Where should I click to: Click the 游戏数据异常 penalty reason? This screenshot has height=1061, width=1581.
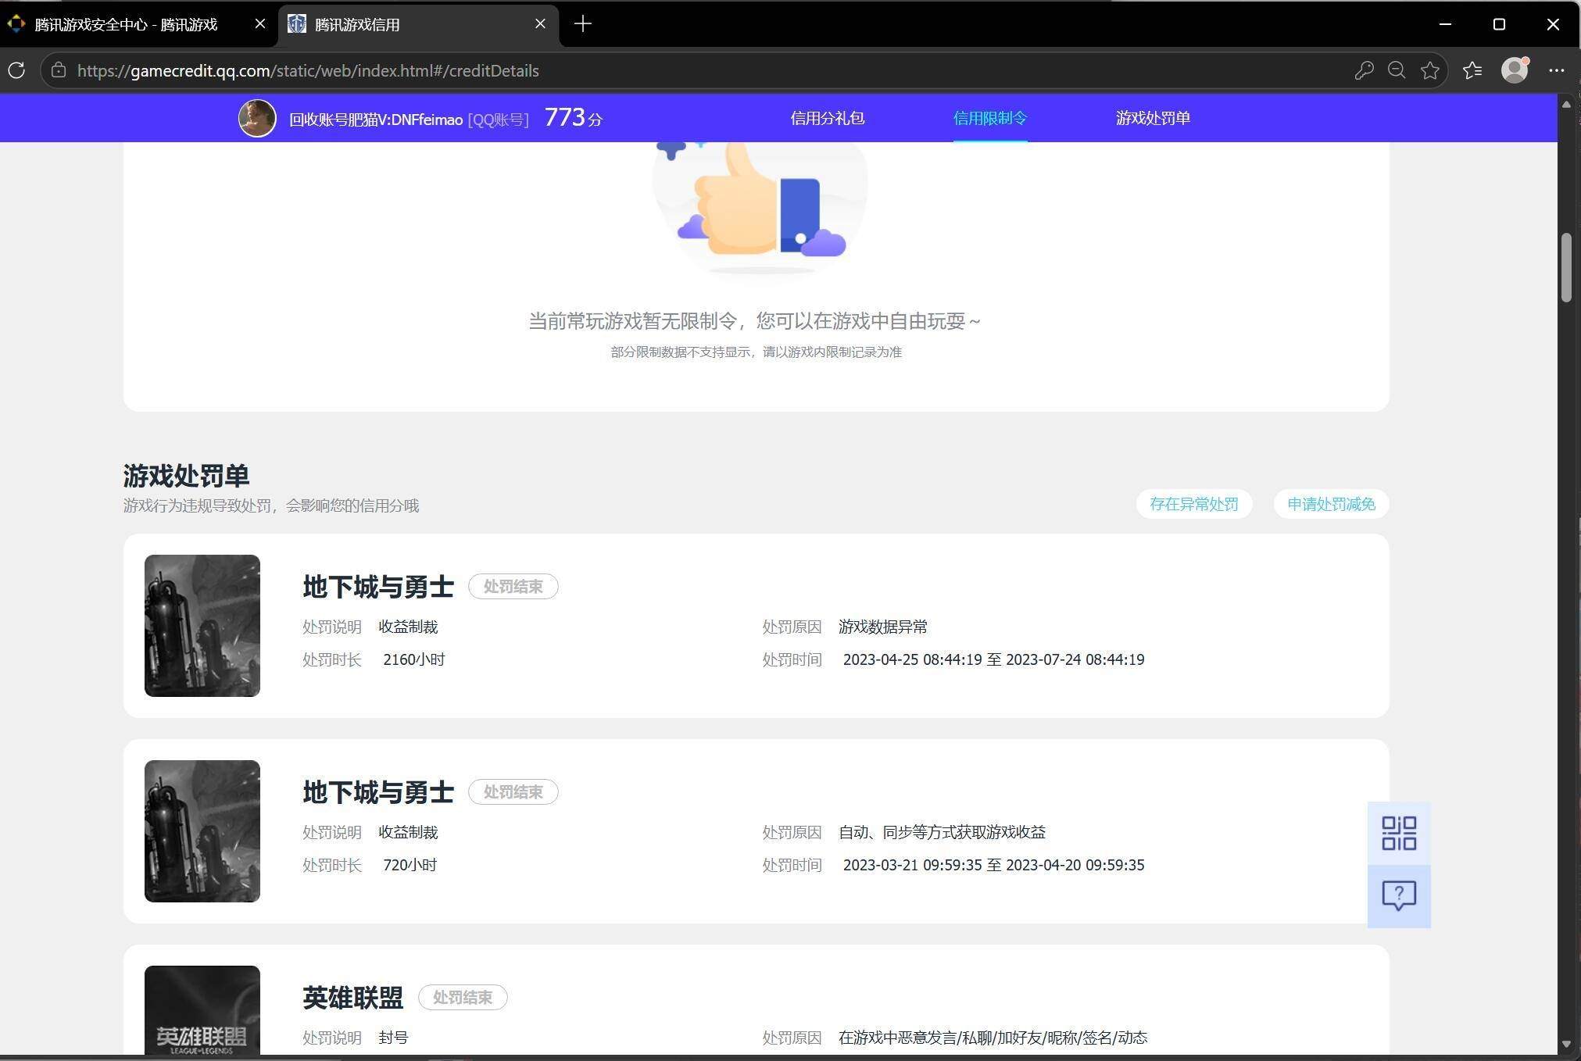pos(883,627)
